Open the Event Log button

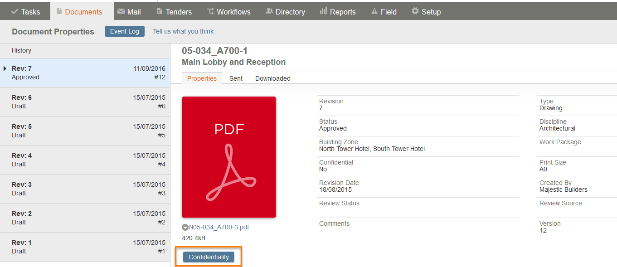coord(125,31)
